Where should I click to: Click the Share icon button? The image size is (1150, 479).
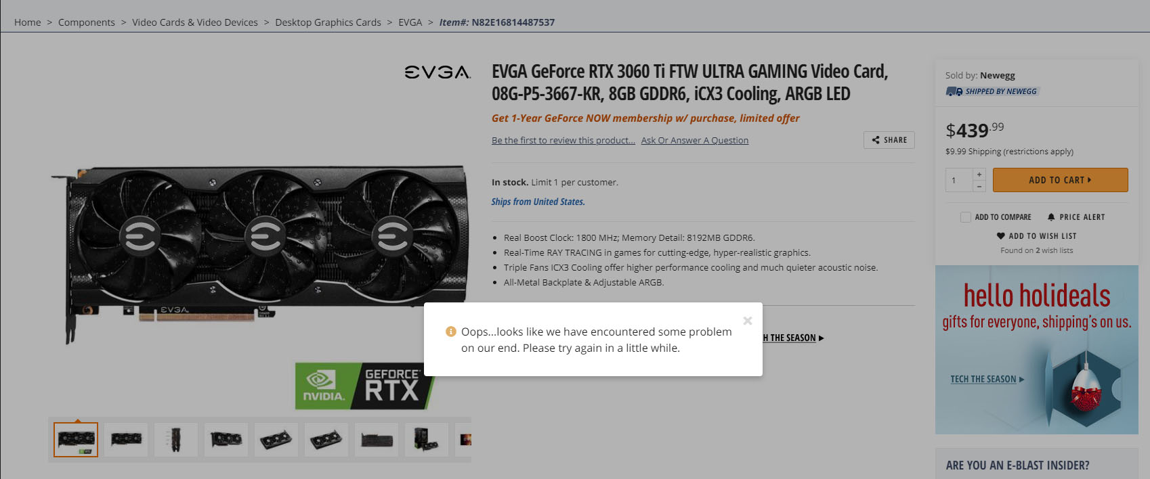[x=889, y=140]
